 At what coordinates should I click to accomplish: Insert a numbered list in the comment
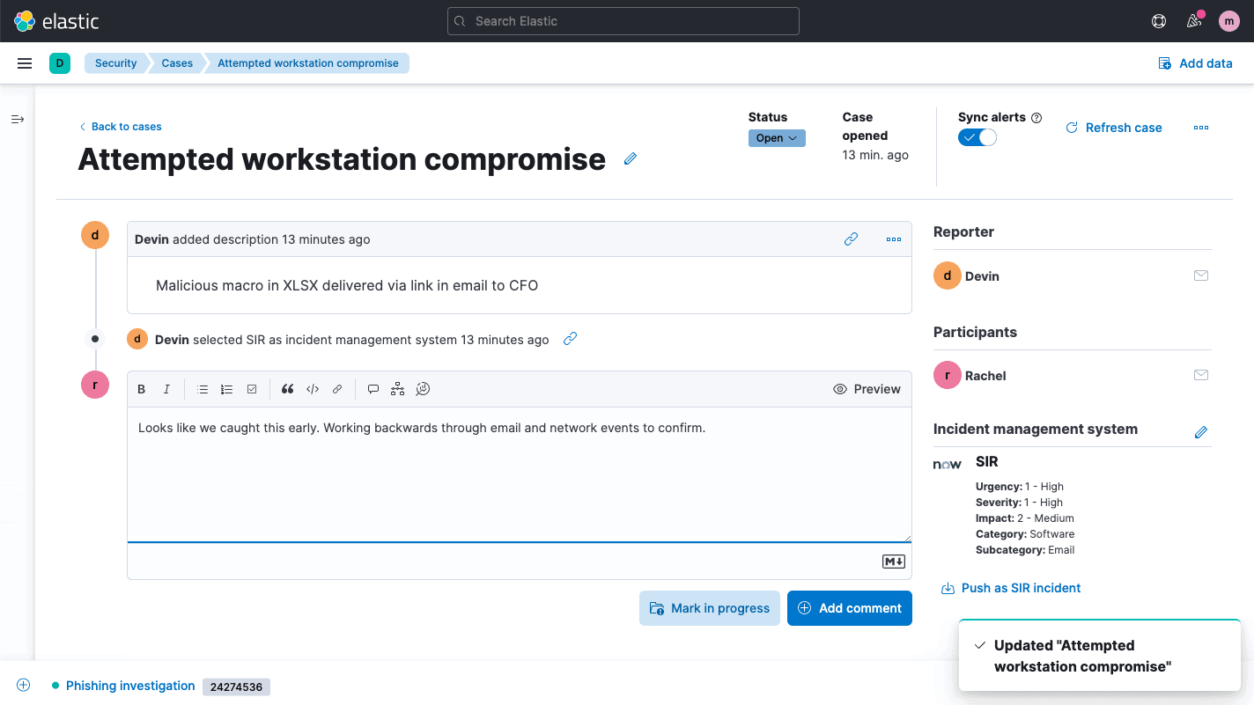pos(226,388)
